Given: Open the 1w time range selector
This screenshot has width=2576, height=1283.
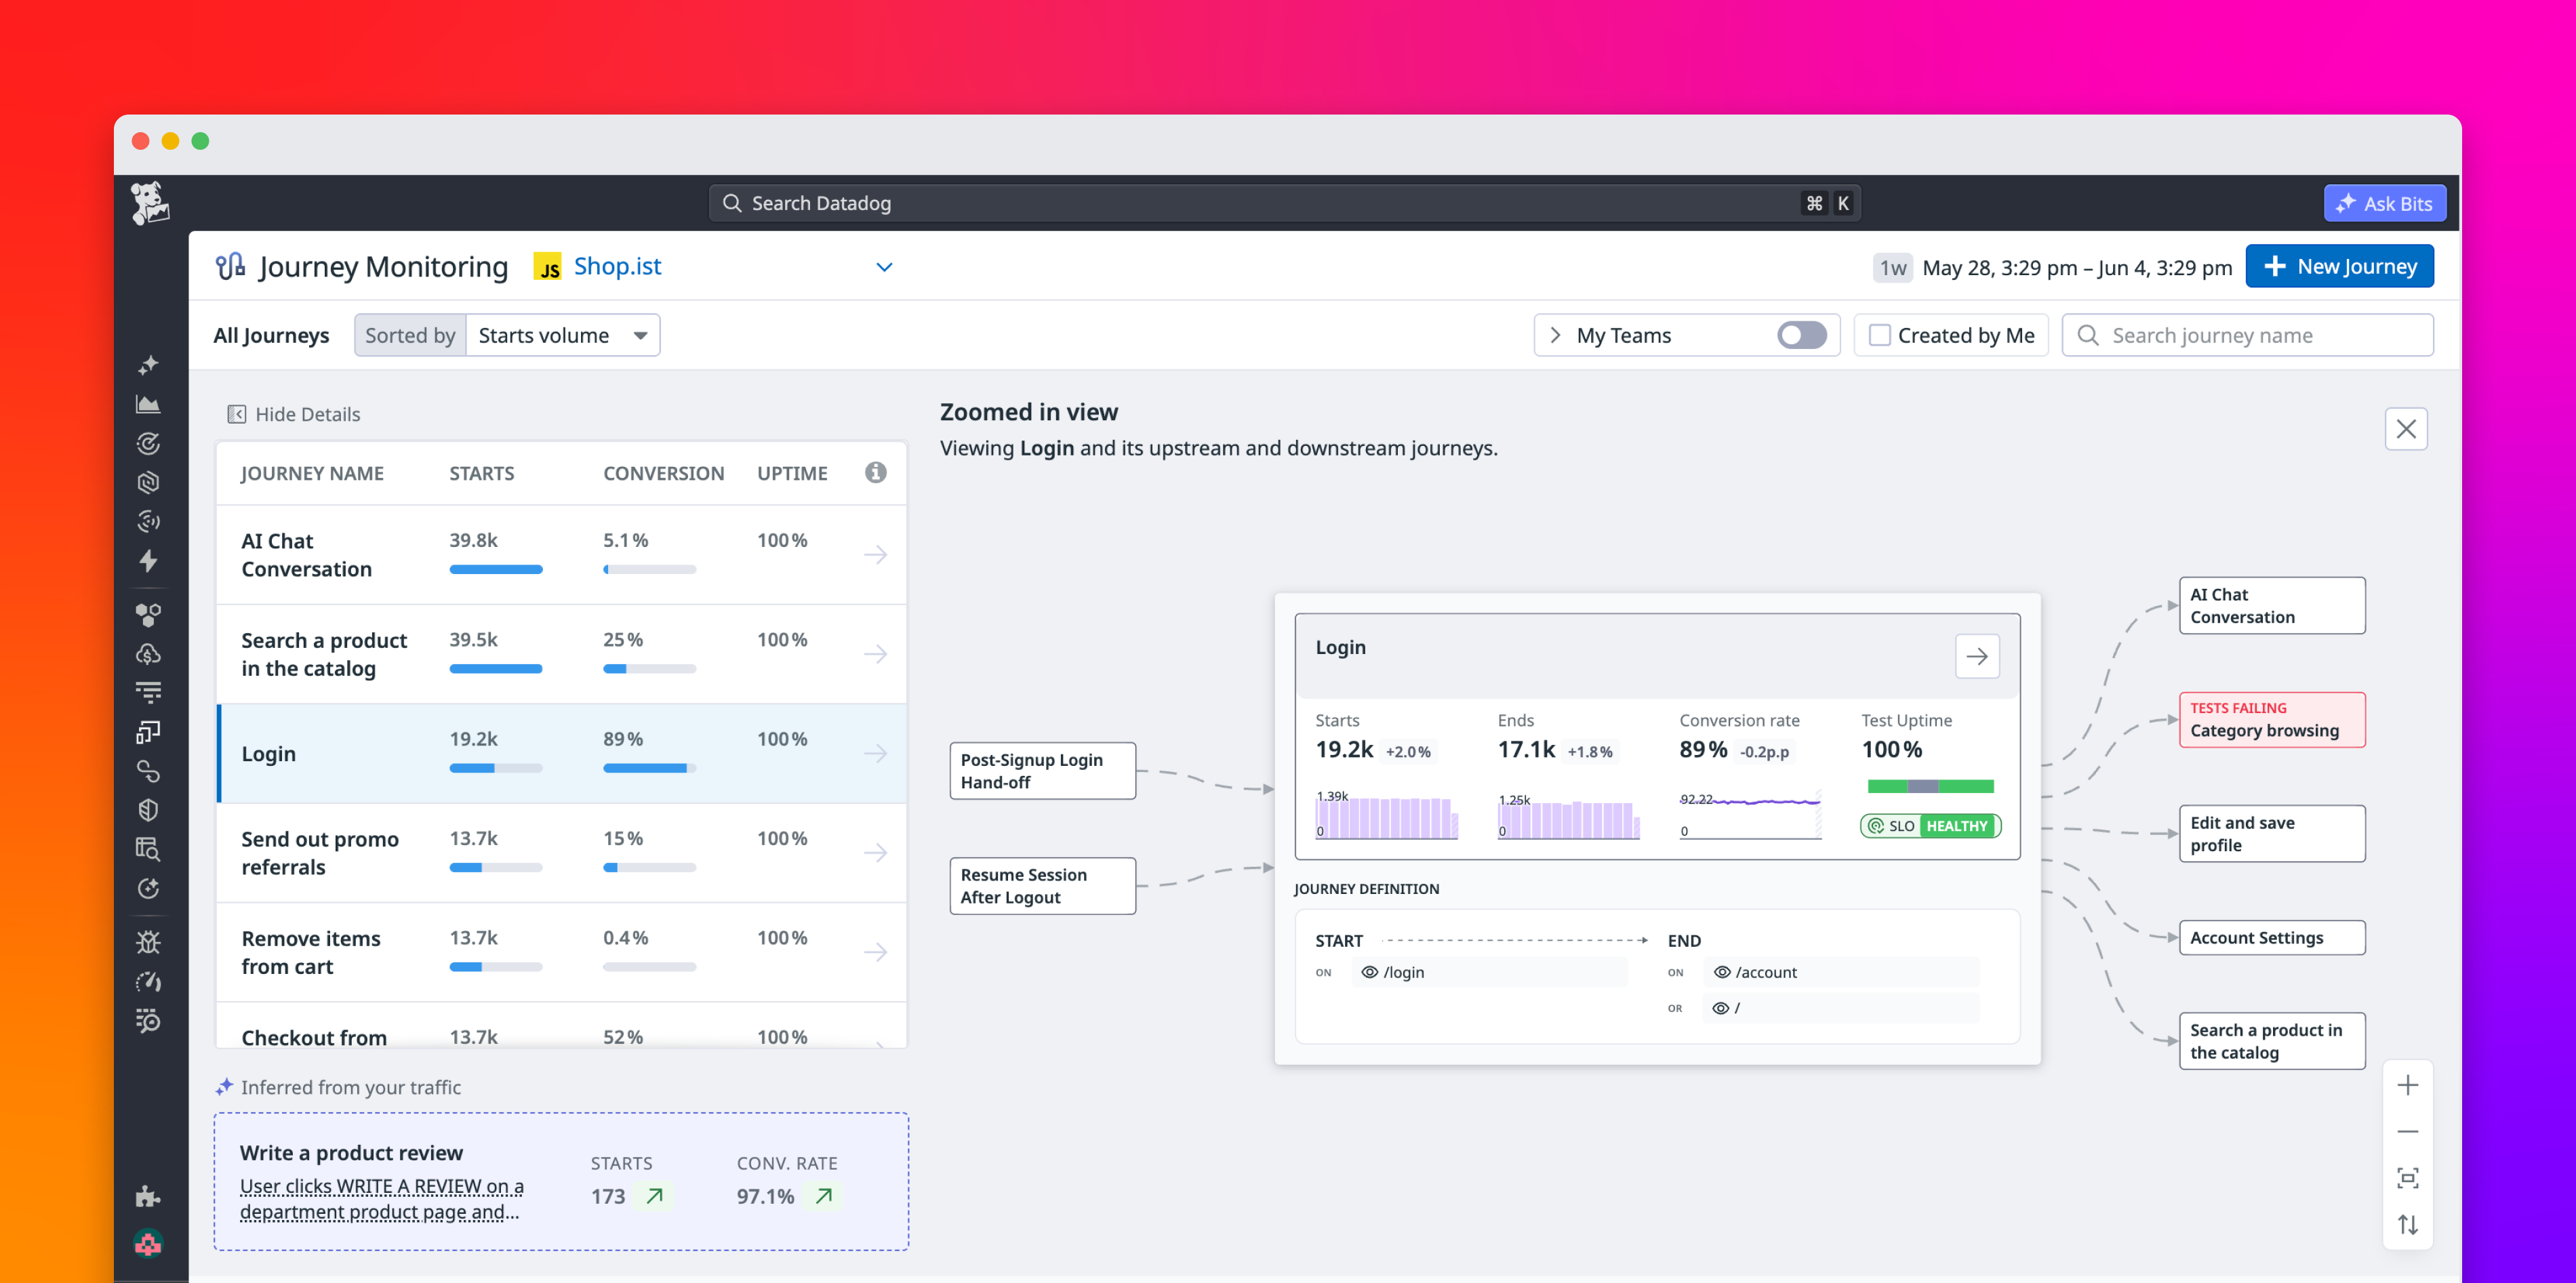Looking at the screenshot, I should click(1892, 268).
